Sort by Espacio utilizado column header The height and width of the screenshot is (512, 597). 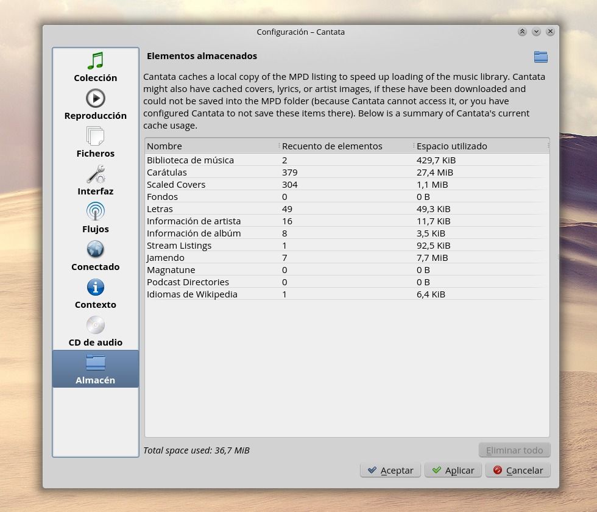point(480,146)
